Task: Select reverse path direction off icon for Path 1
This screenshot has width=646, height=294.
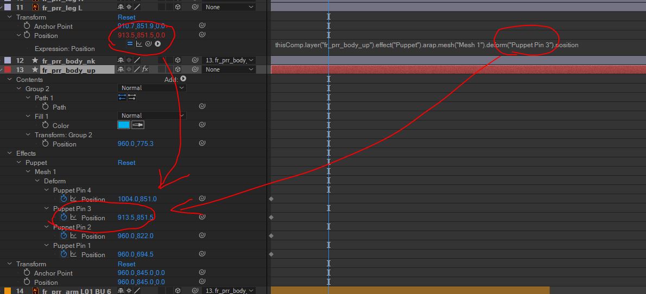Action: click(x=122, y=97)
